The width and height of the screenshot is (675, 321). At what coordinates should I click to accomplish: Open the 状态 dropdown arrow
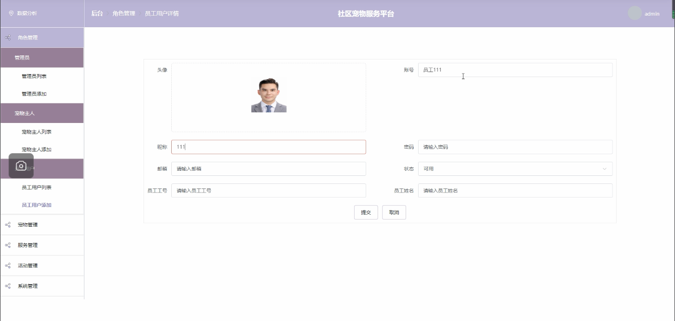pyautogui.click(x=604, y=169)
